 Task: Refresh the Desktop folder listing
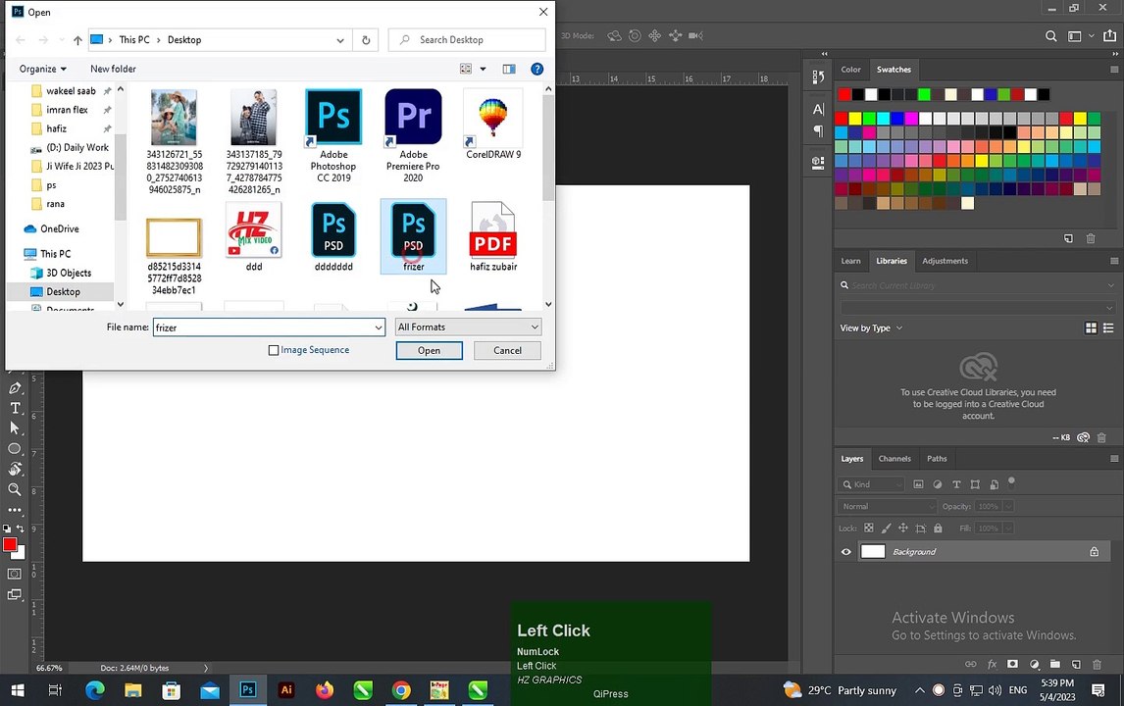tap(366, 40)
